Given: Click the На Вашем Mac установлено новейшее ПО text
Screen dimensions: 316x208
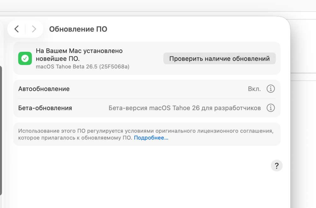Looking at the screenshot, I should 79,55.
